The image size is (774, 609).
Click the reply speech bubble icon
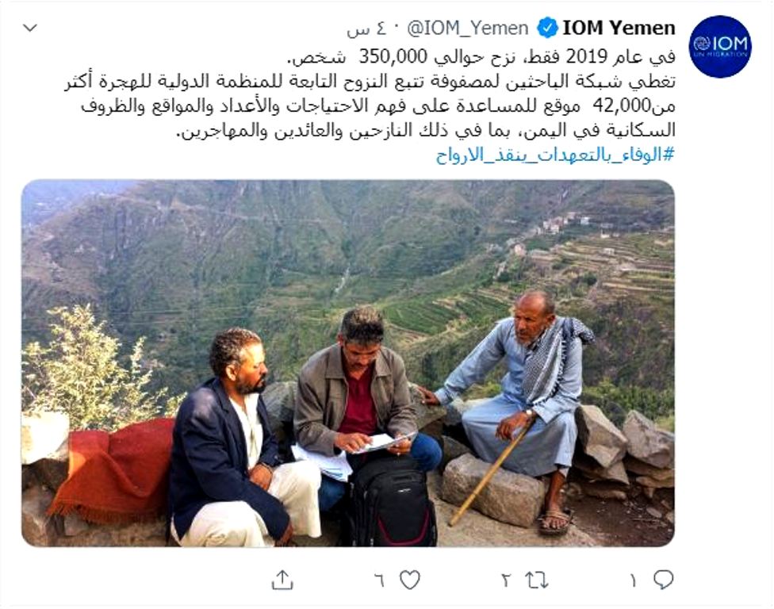pyautogui.click(x=663, y=580)
